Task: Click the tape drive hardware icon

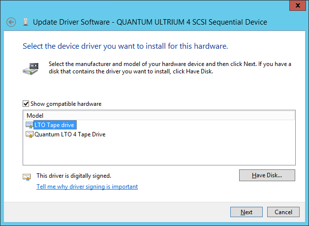Action: [31, 69]
